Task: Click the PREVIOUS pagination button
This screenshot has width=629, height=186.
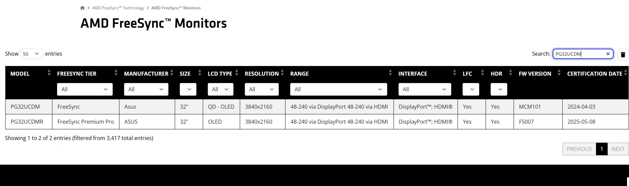Action: pos(579,149)
